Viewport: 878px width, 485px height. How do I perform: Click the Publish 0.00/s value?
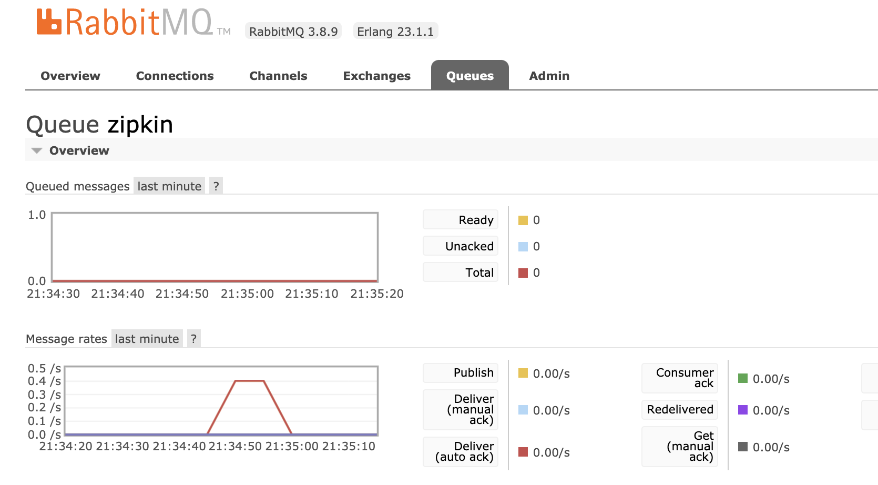(x=552, y=373)
